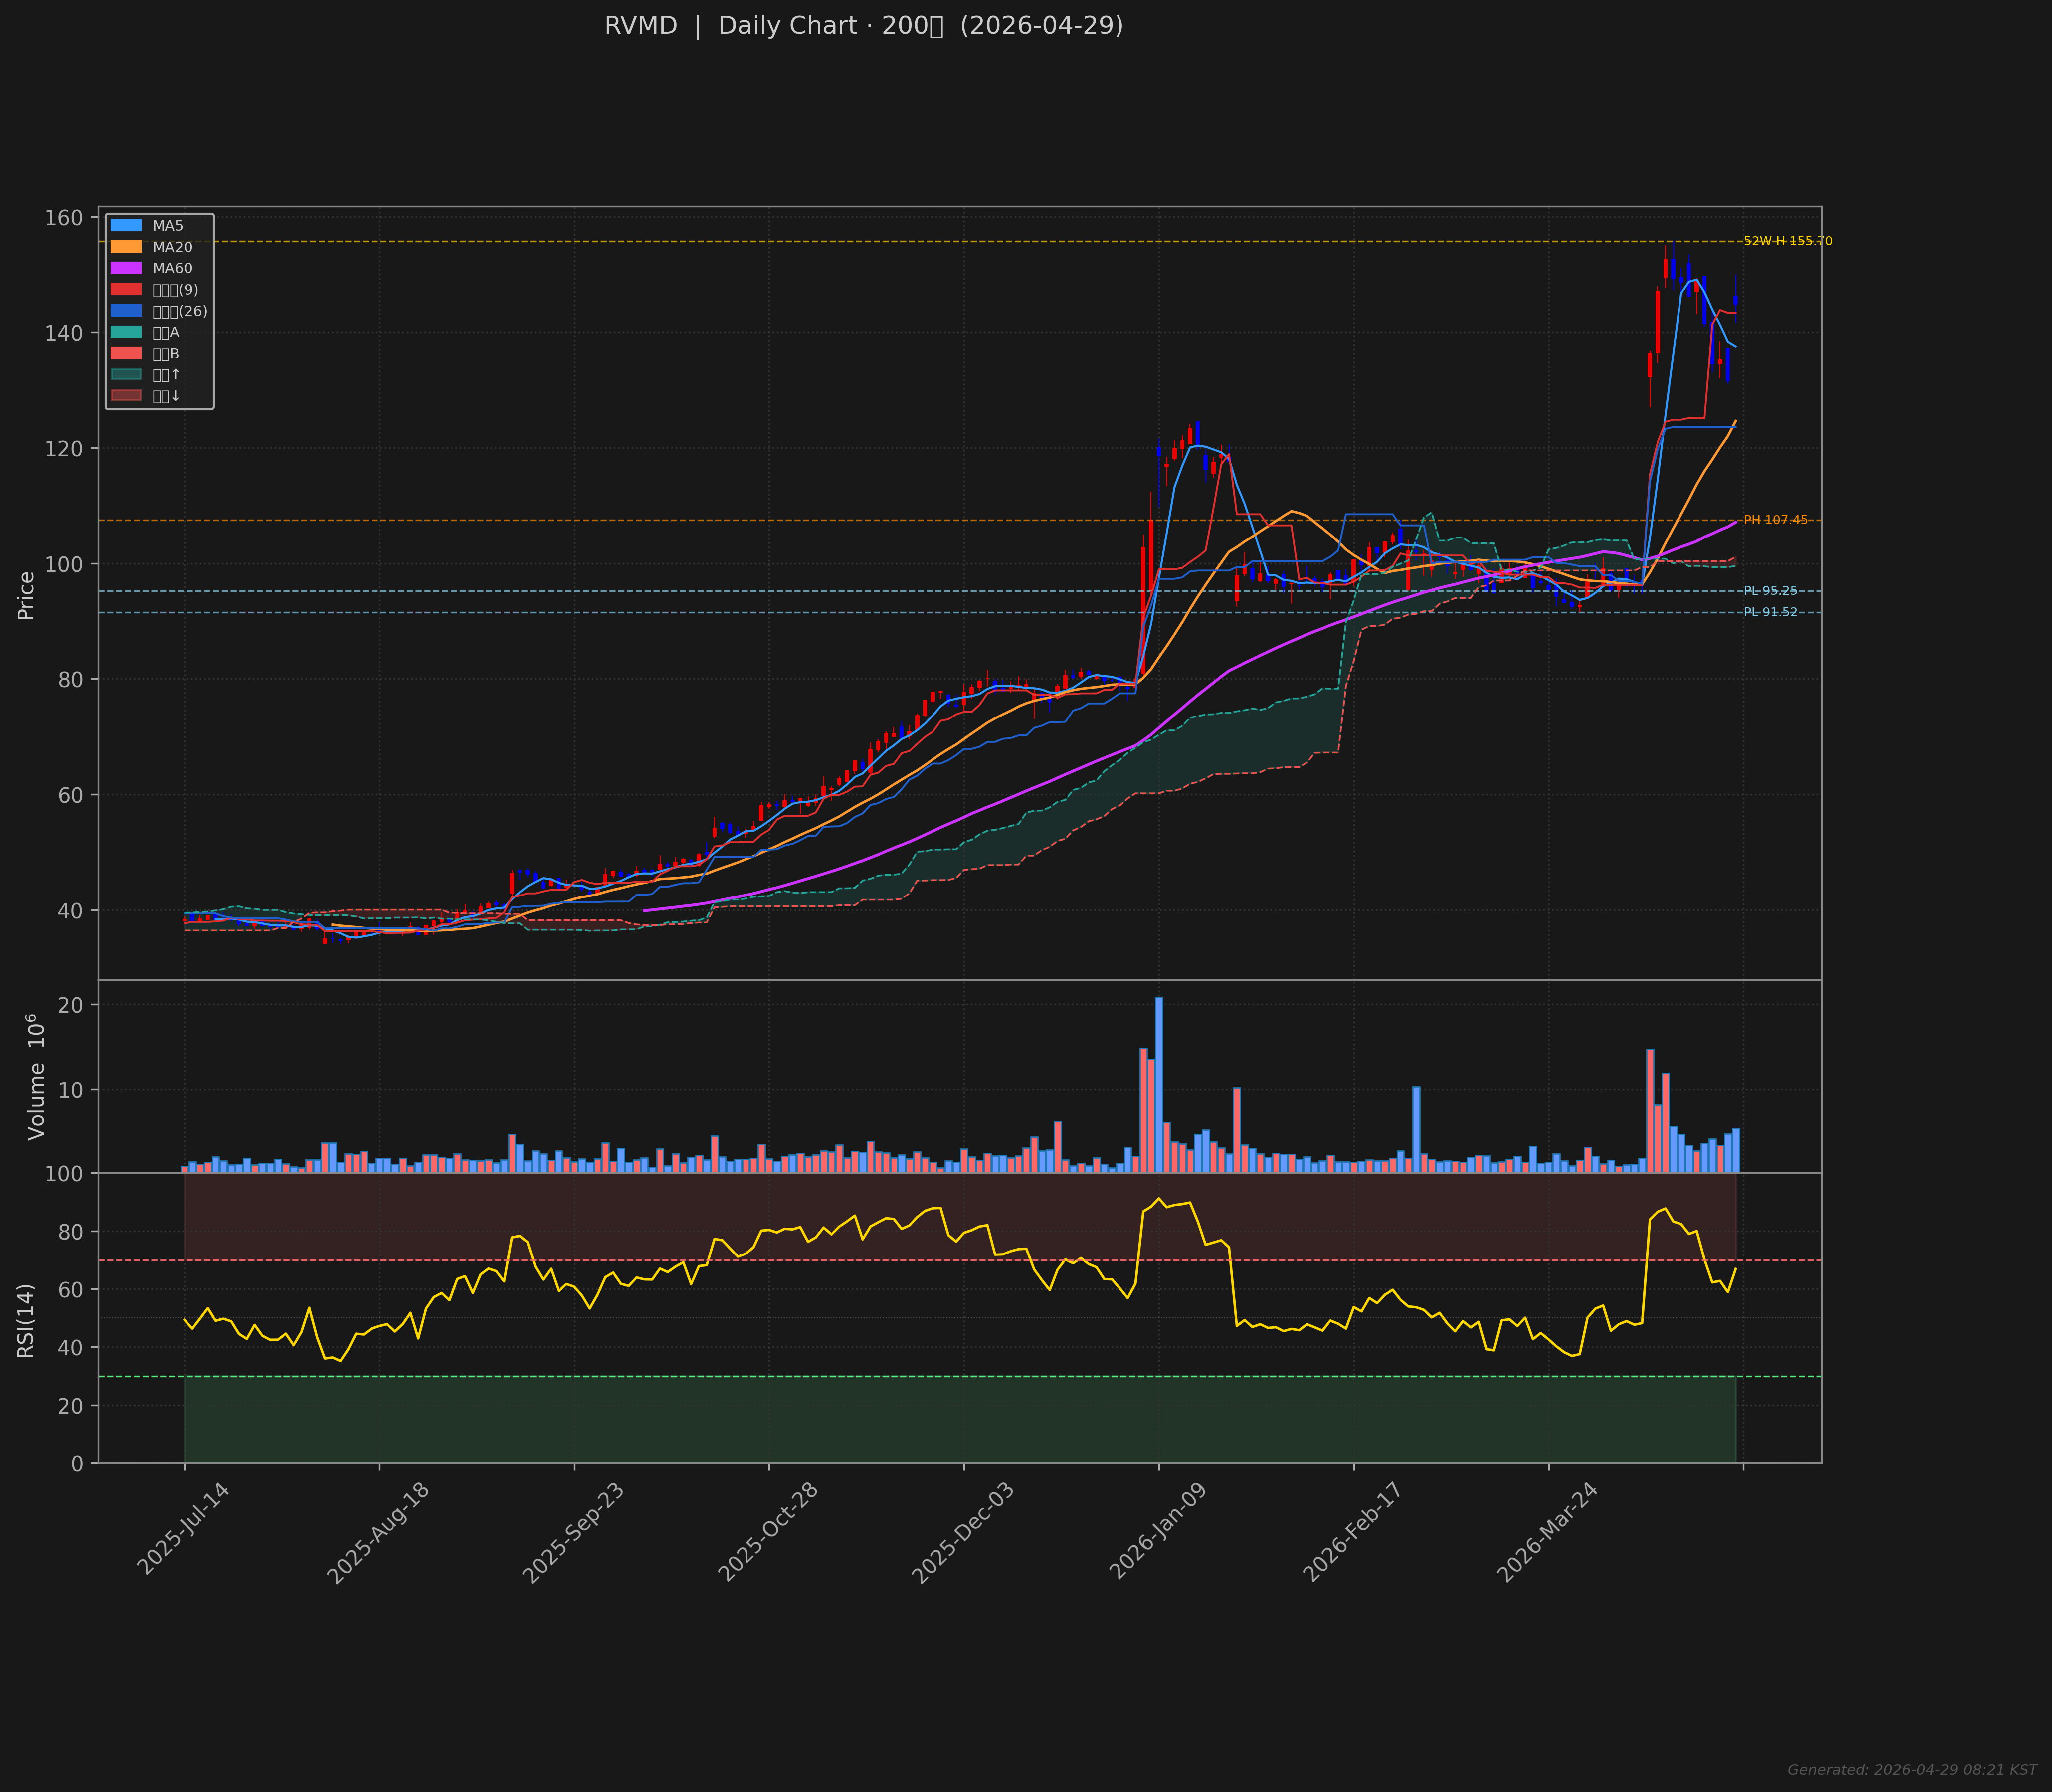Image resolution: width=2052 pixels, height=1792 pixels.
Task: Click the blue MA5 legend swatch
Action: click(126, 226)
